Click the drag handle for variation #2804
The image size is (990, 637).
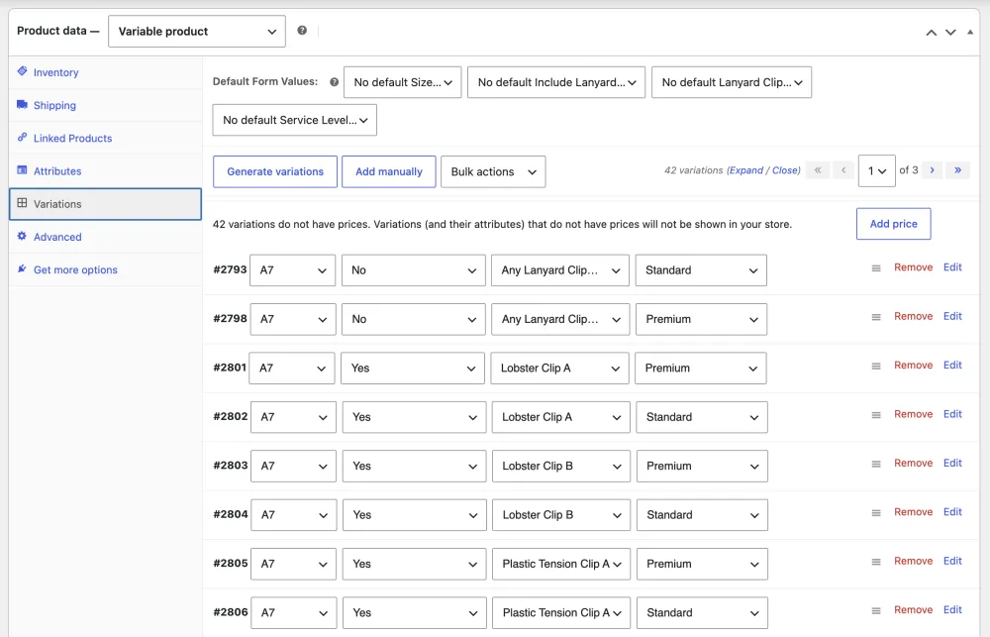pos(876,513)
